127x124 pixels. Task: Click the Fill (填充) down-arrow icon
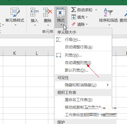(x=73, y=17)
